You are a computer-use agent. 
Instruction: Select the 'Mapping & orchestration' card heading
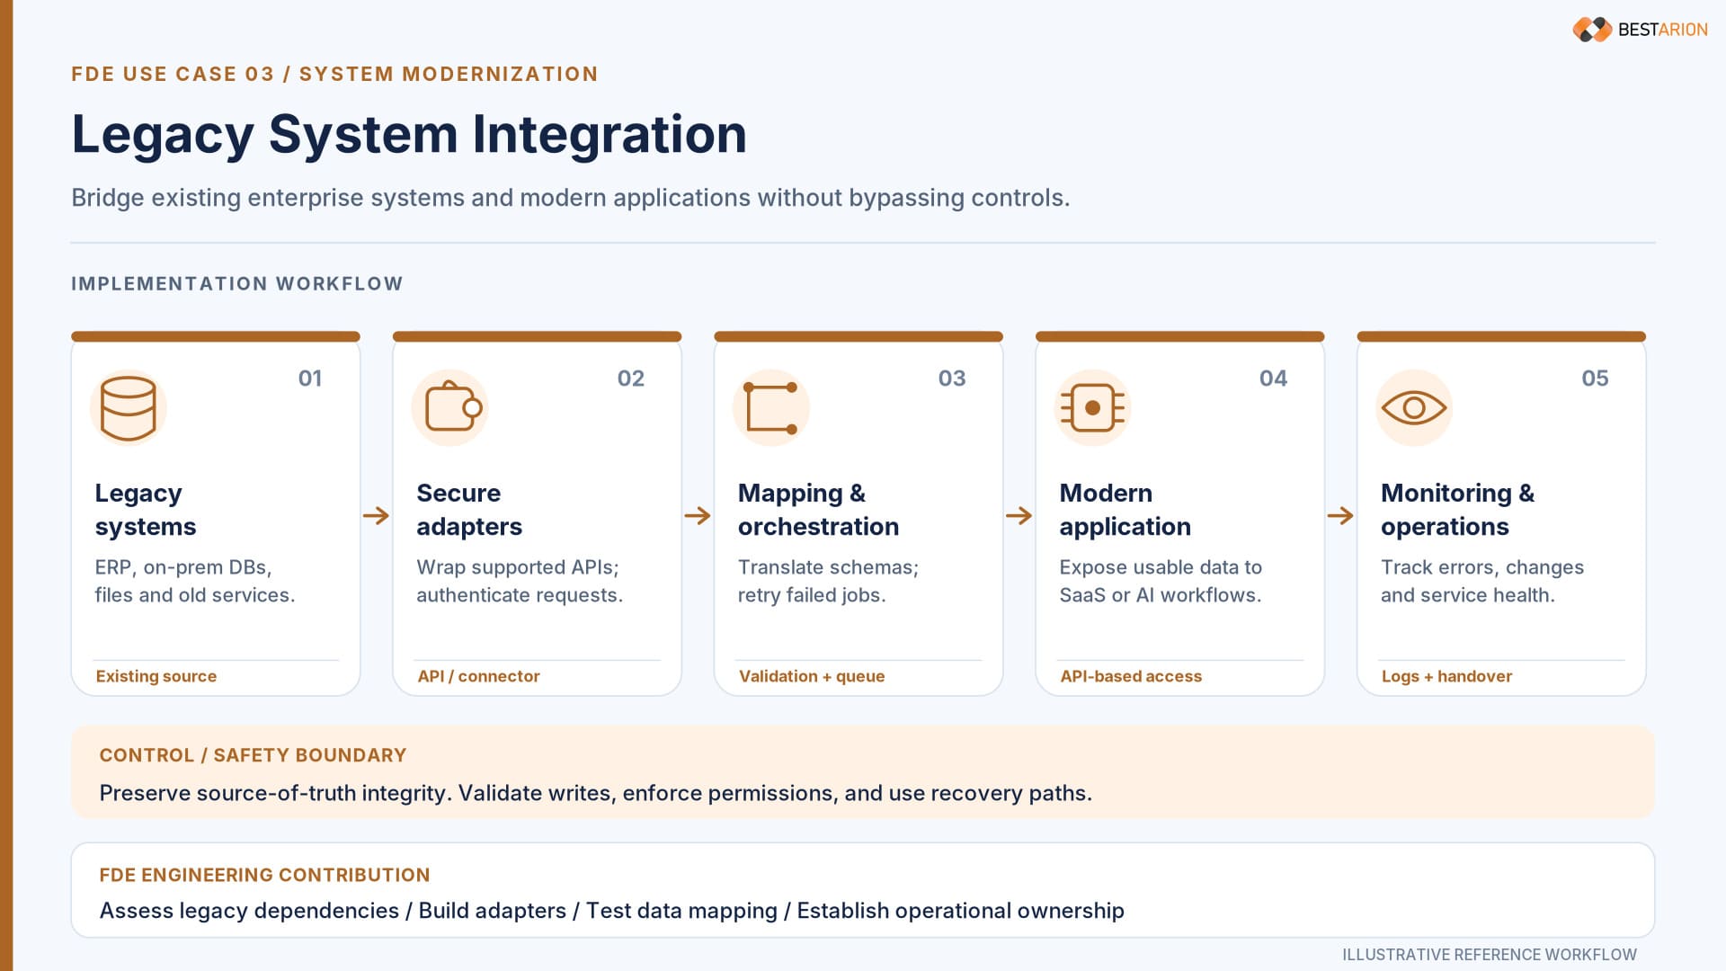(x=818, y=510)
